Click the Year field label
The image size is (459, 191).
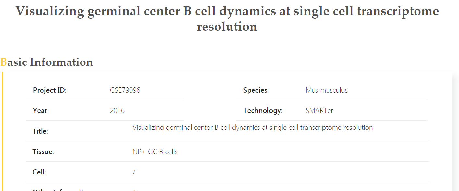(41, 110)
